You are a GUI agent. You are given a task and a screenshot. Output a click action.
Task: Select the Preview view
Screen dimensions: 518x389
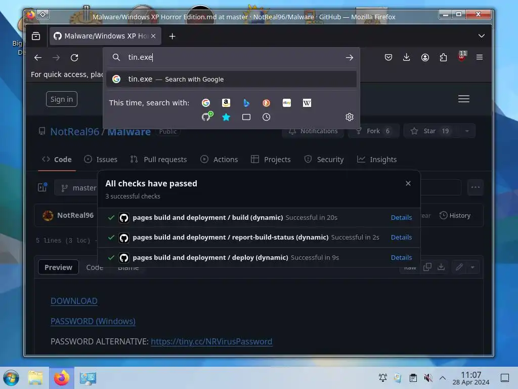point(58,267)
